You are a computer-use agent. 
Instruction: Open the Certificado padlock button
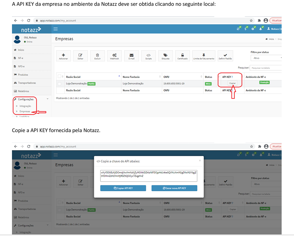[182, 56]
